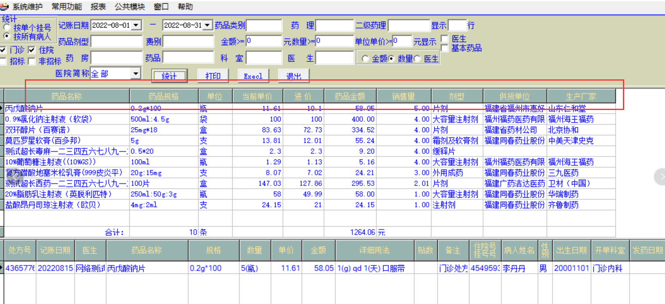Click the 详细用法 column header

pos(375,250)
